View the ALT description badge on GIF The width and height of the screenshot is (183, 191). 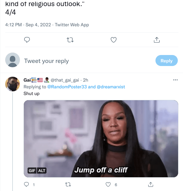42,171
